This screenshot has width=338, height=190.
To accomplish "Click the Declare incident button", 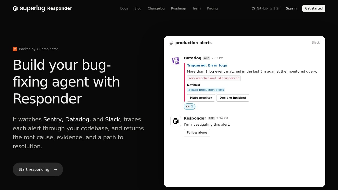I will pos(233,98).
